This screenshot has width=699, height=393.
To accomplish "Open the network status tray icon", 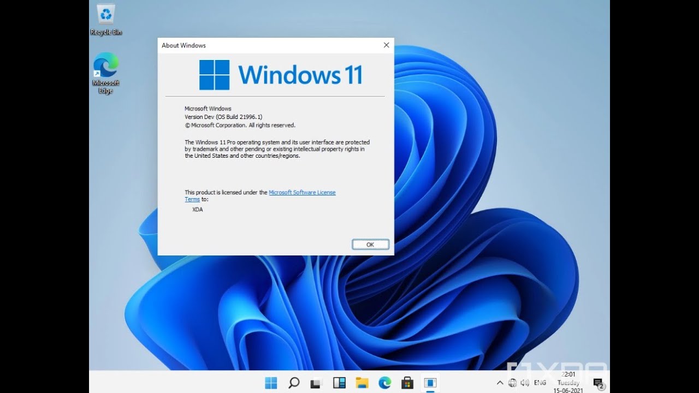I will click(513, 383).
